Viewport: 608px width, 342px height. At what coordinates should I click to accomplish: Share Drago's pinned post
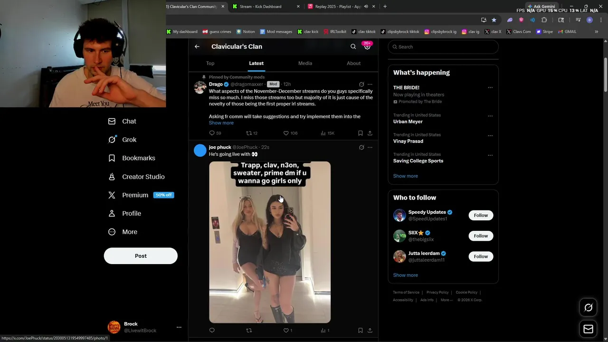pyautogui.click(x=370, y=133)
